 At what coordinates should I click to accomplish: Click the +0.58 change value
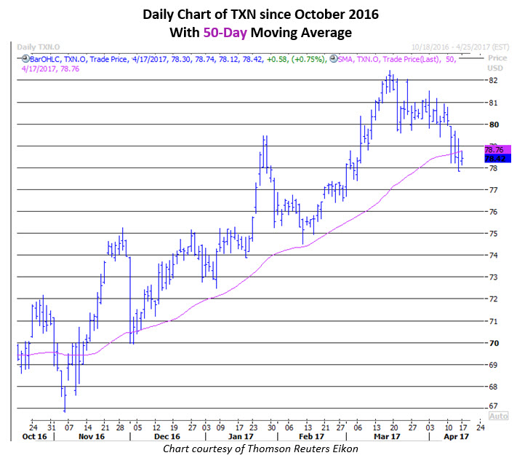(x=277, y=60)
